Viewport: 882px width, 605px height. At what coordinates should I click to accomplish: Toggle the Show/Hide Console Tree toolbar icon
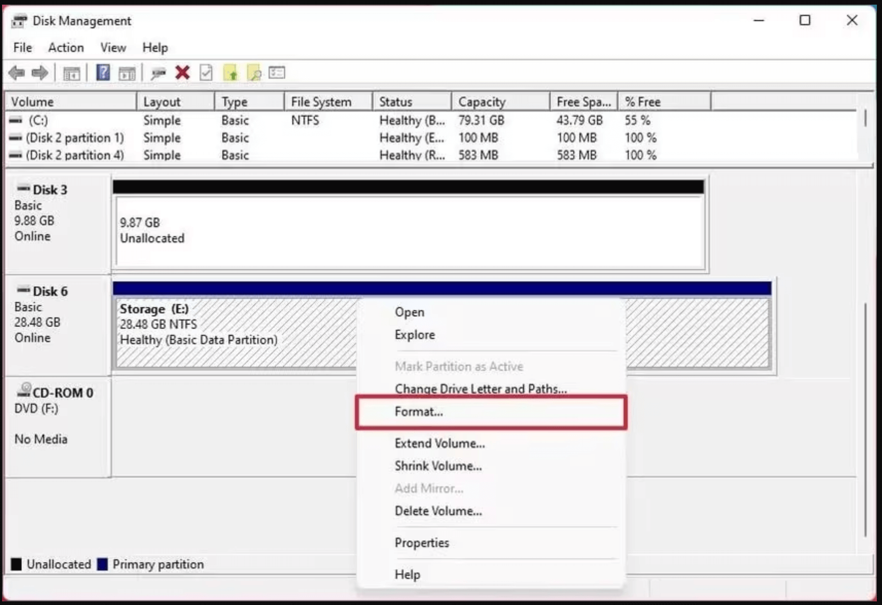tap(72, 73)
